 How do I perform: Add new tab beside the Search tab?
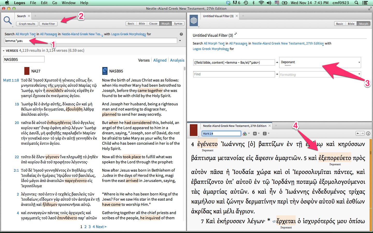pos(35,16)
